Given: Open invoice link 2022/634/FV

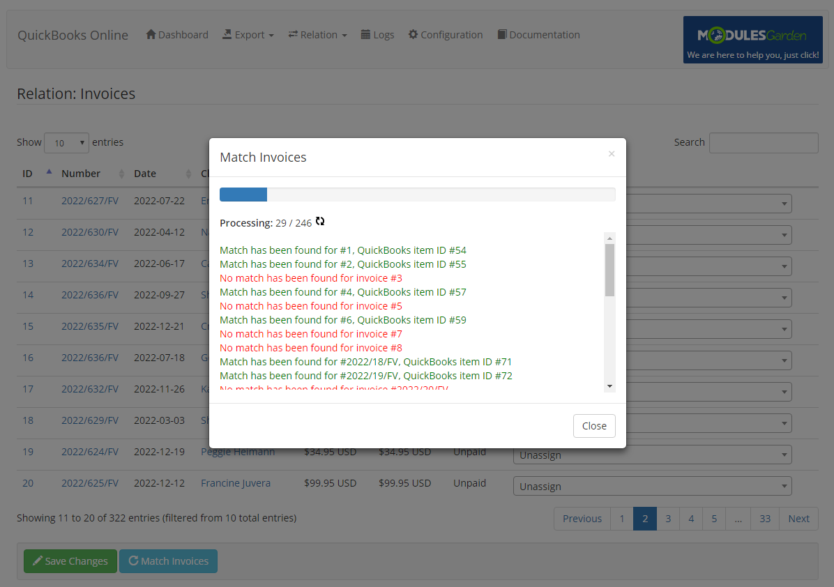Looking at the screenshot, I should pyautogui.click(x=90, y=264).
